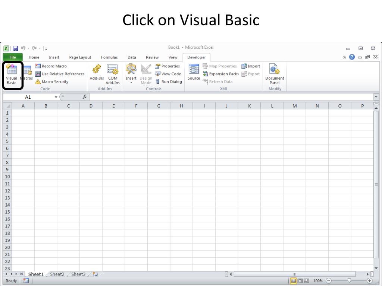382x286 pixels.
Task: Click the macro record status bar icon
Action: (26, 281)
